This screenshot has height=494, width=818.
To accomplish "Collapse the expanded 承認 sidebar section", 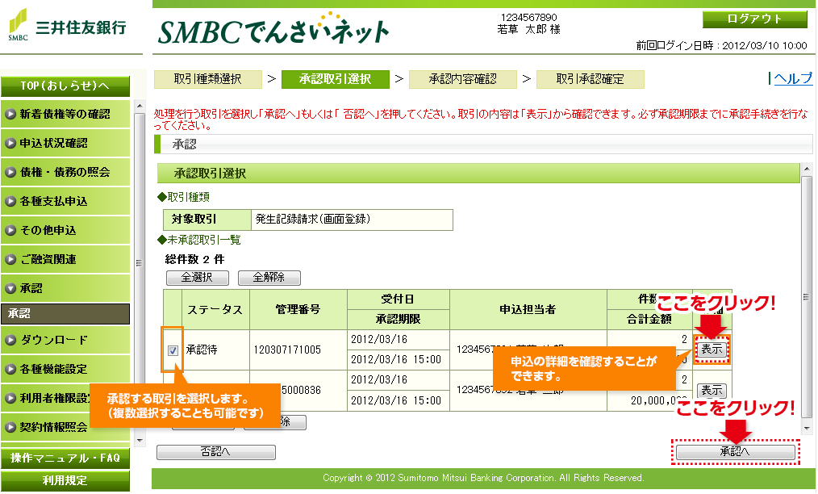I will pos(65,288).
